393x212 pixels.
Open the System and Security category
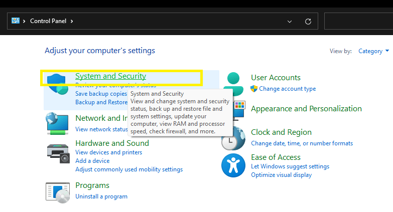(110, 76)
